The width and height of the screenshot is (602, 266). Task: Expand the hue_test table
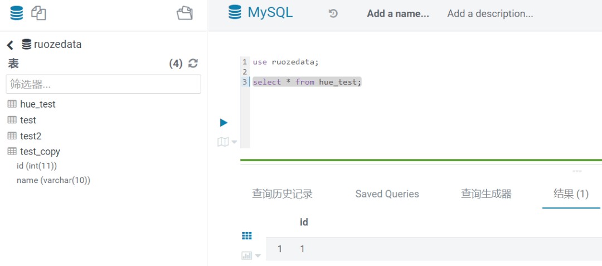[x=37, y=104]
